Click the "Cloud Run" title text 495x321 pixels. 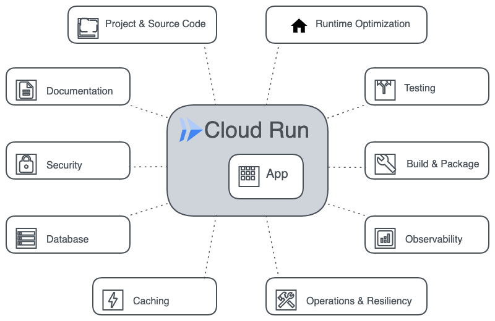(x=257, y=130)
